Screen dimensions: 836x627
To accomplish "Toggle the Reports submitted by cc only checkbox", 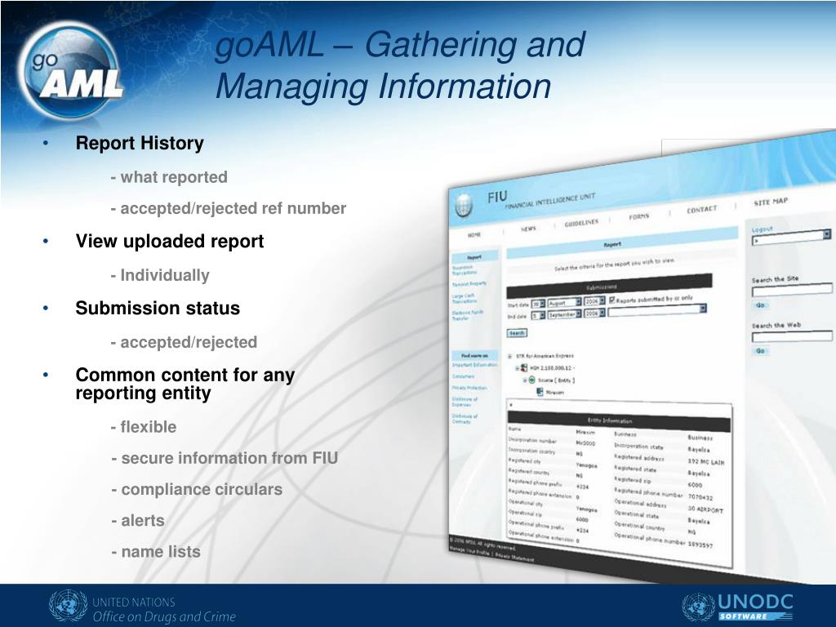I will (x=612, y=300).
